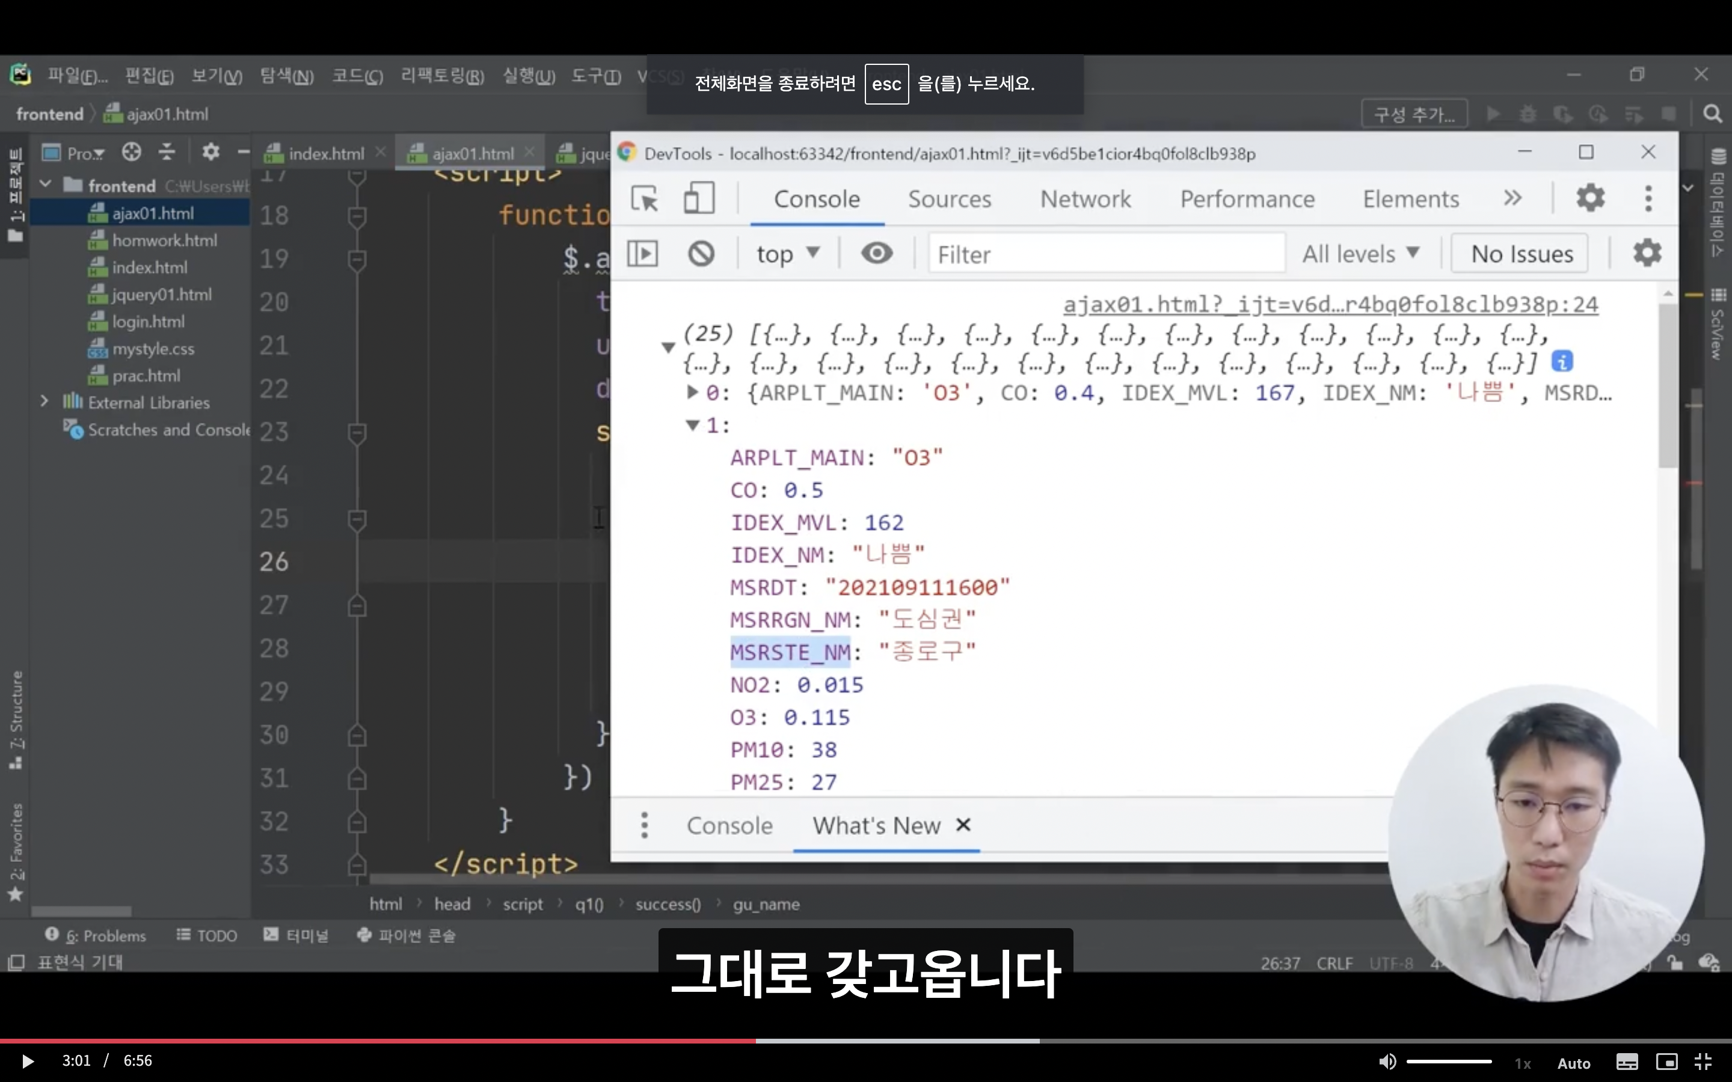Image resolution: width=1732 pixels, height=1082 pixels.
Task: Play the video with the play button
Action: click(27, 1060)
